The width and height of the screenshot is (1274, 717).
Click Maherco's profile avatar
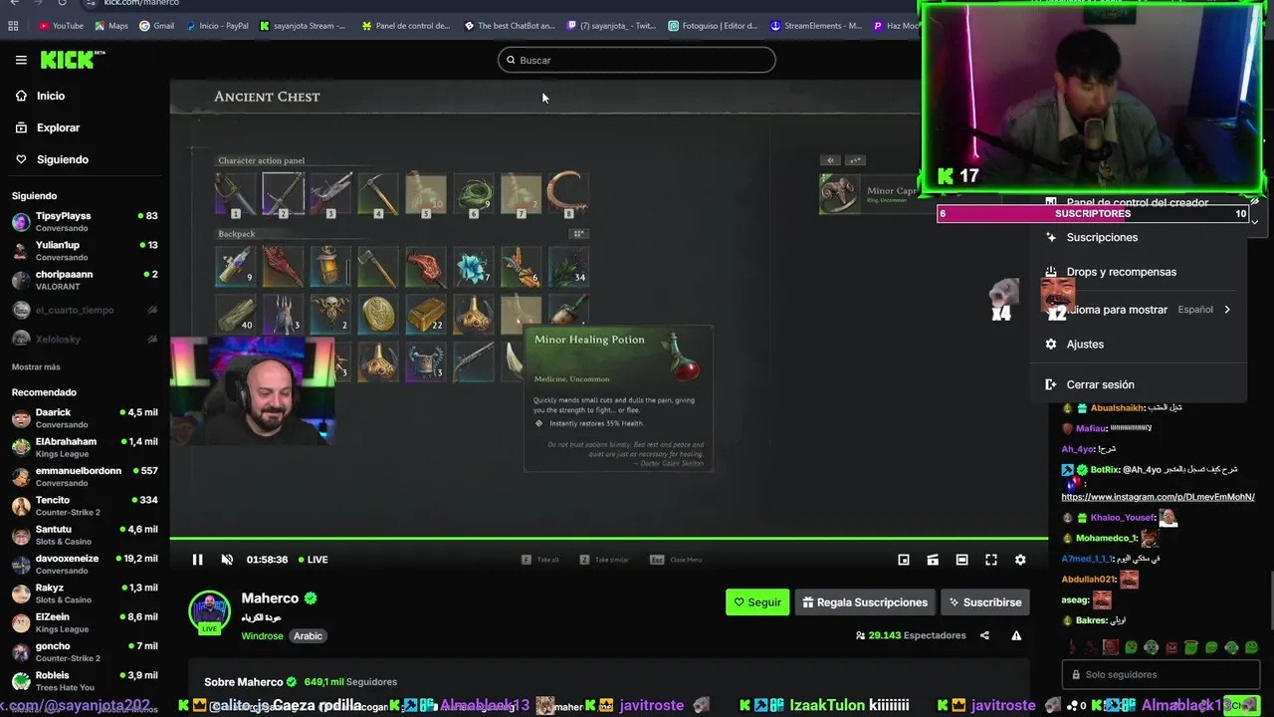210,612
